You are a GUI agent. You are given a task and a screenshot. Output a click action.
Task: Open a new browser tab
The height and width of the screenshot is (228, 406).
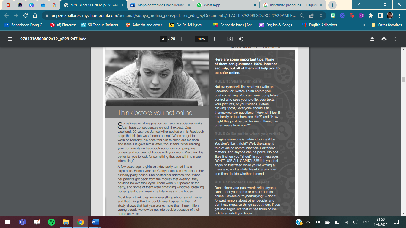[332, 5]
